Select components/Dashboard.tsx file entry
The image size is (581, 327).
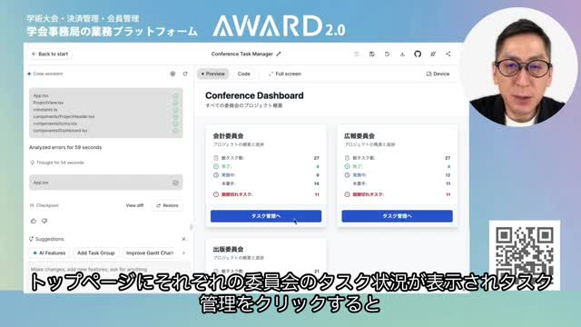click(x=60, y=131)
